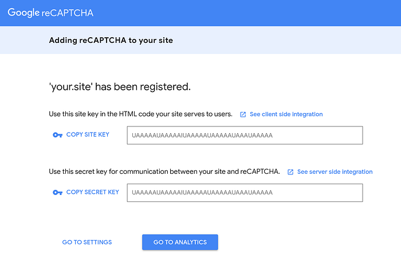Viewport: 401px width, 271px height.
Task: Focus the site key text field
Action: [x=245, y=135]
